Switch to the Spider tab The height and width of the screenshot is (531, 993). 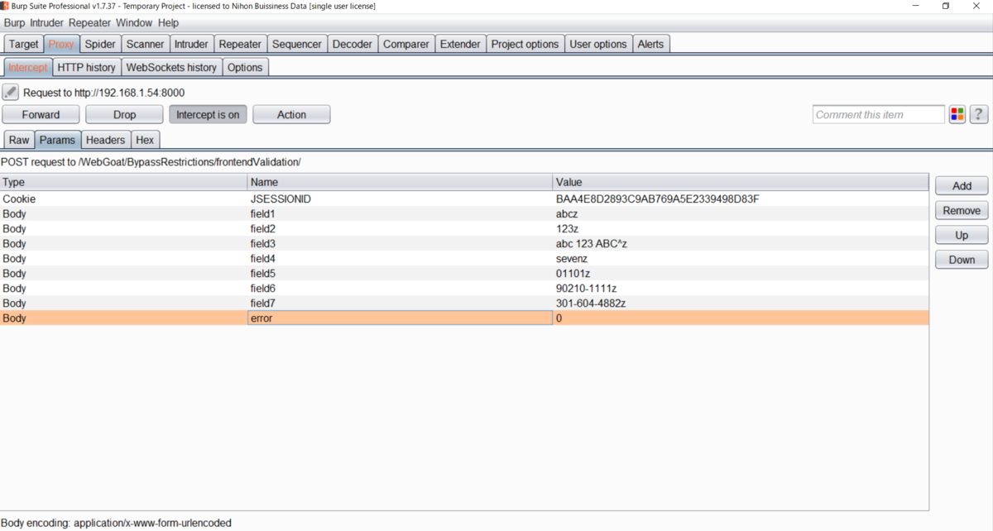click(x=100, y=44)
